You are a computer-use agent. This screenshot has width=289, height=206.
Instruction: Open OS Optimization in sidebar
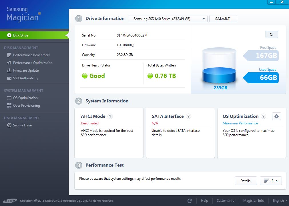click(25, 98)
